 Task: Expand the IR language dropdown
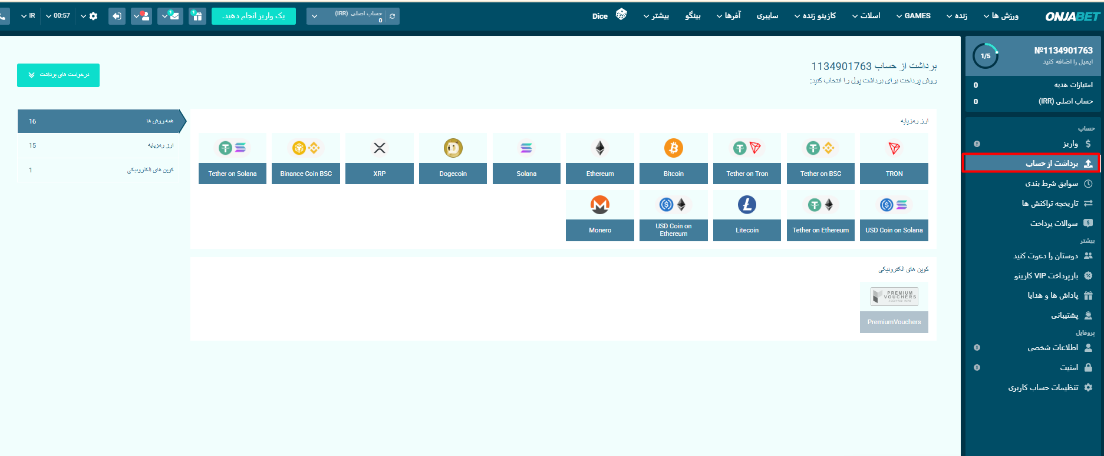coord(28,16)
